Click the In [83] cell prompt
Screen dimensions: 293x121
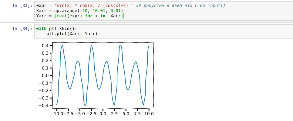click(22, 5)
